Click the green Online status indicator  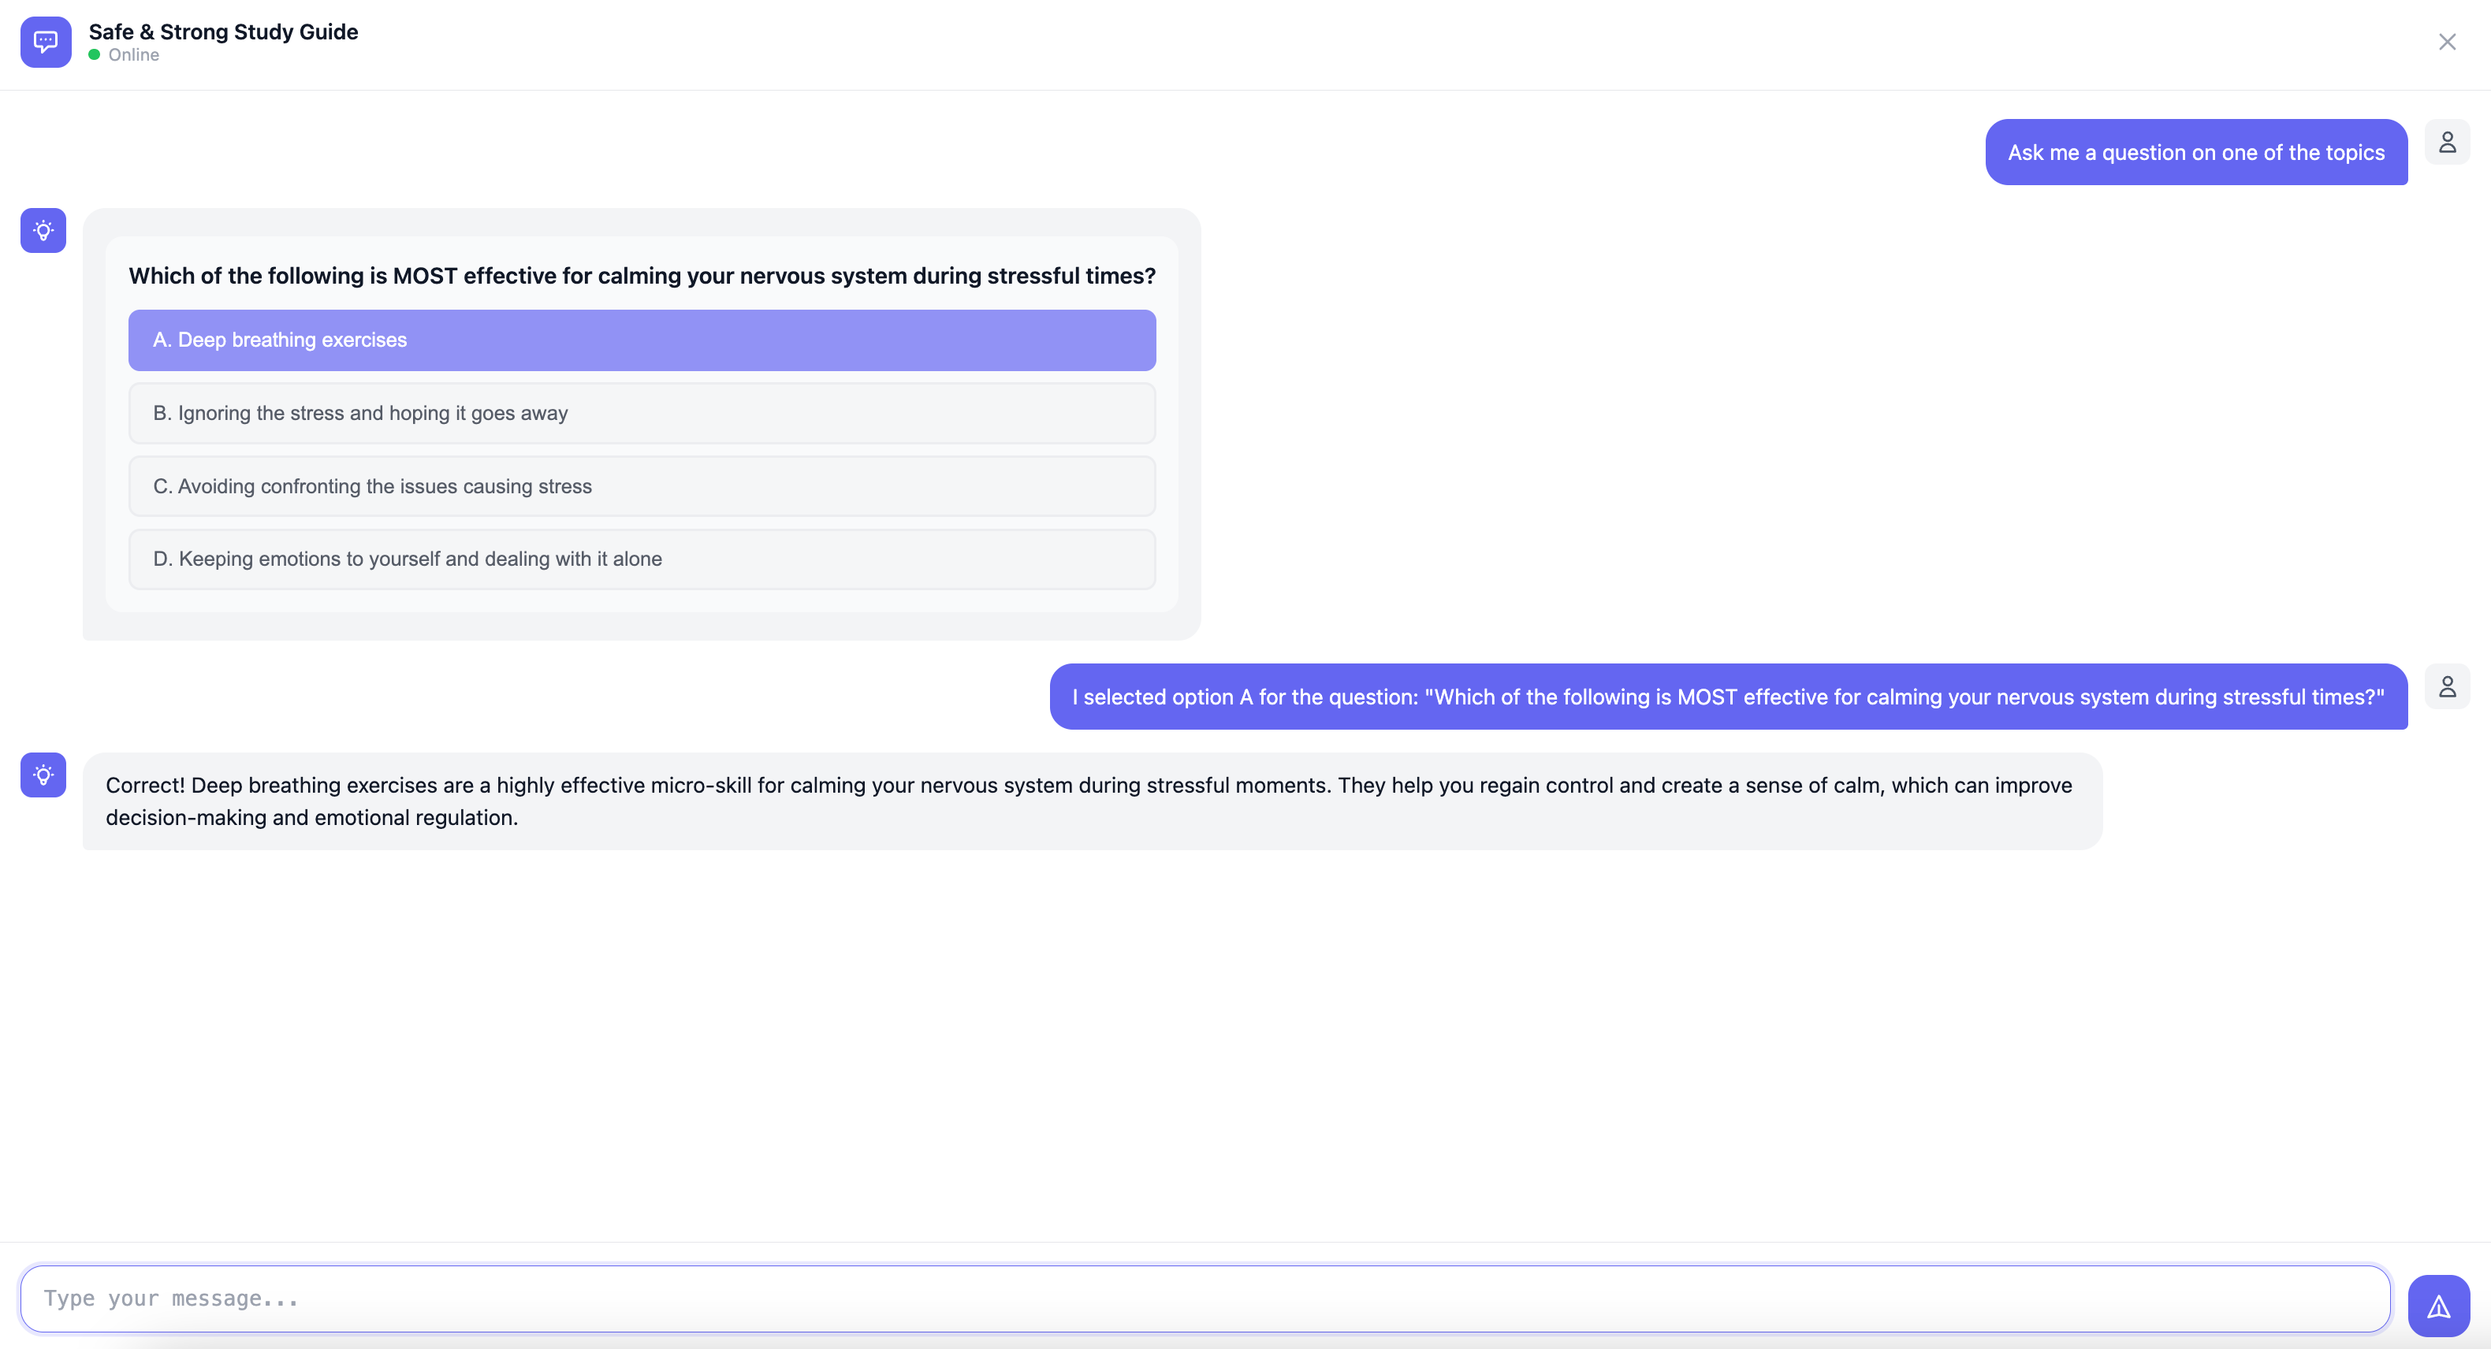94,56
